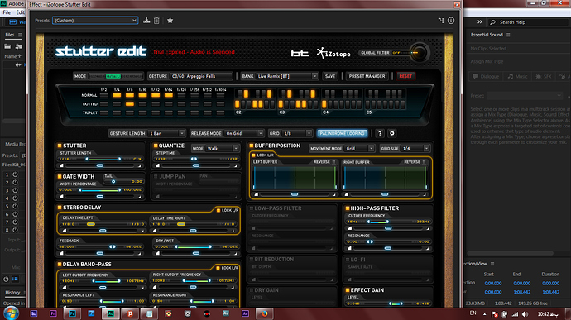Select the History panel tab
This screenshot has width=571, height=320.
(x=12, y=293)
